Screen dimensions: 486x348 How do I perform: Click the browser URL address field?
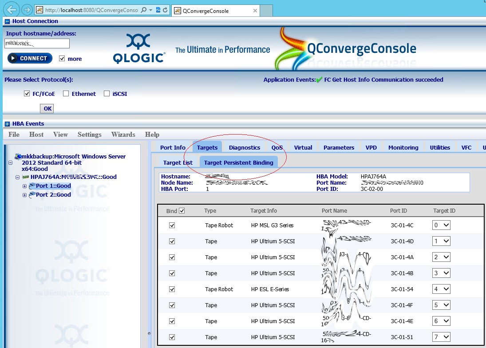91,10
